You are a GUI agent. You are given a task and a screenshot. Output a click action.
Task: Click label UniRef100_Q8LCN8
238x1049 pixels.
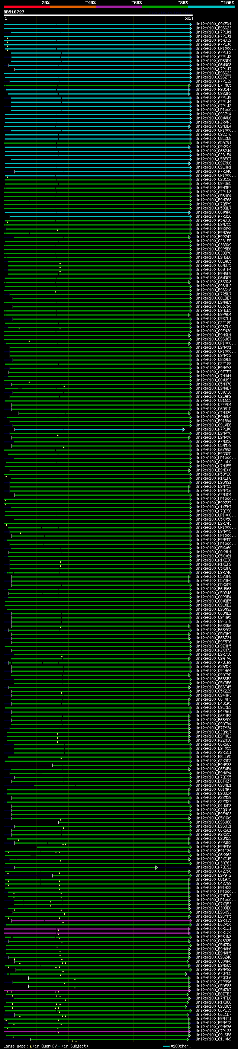pyautogui.click(x=213, y=138)
